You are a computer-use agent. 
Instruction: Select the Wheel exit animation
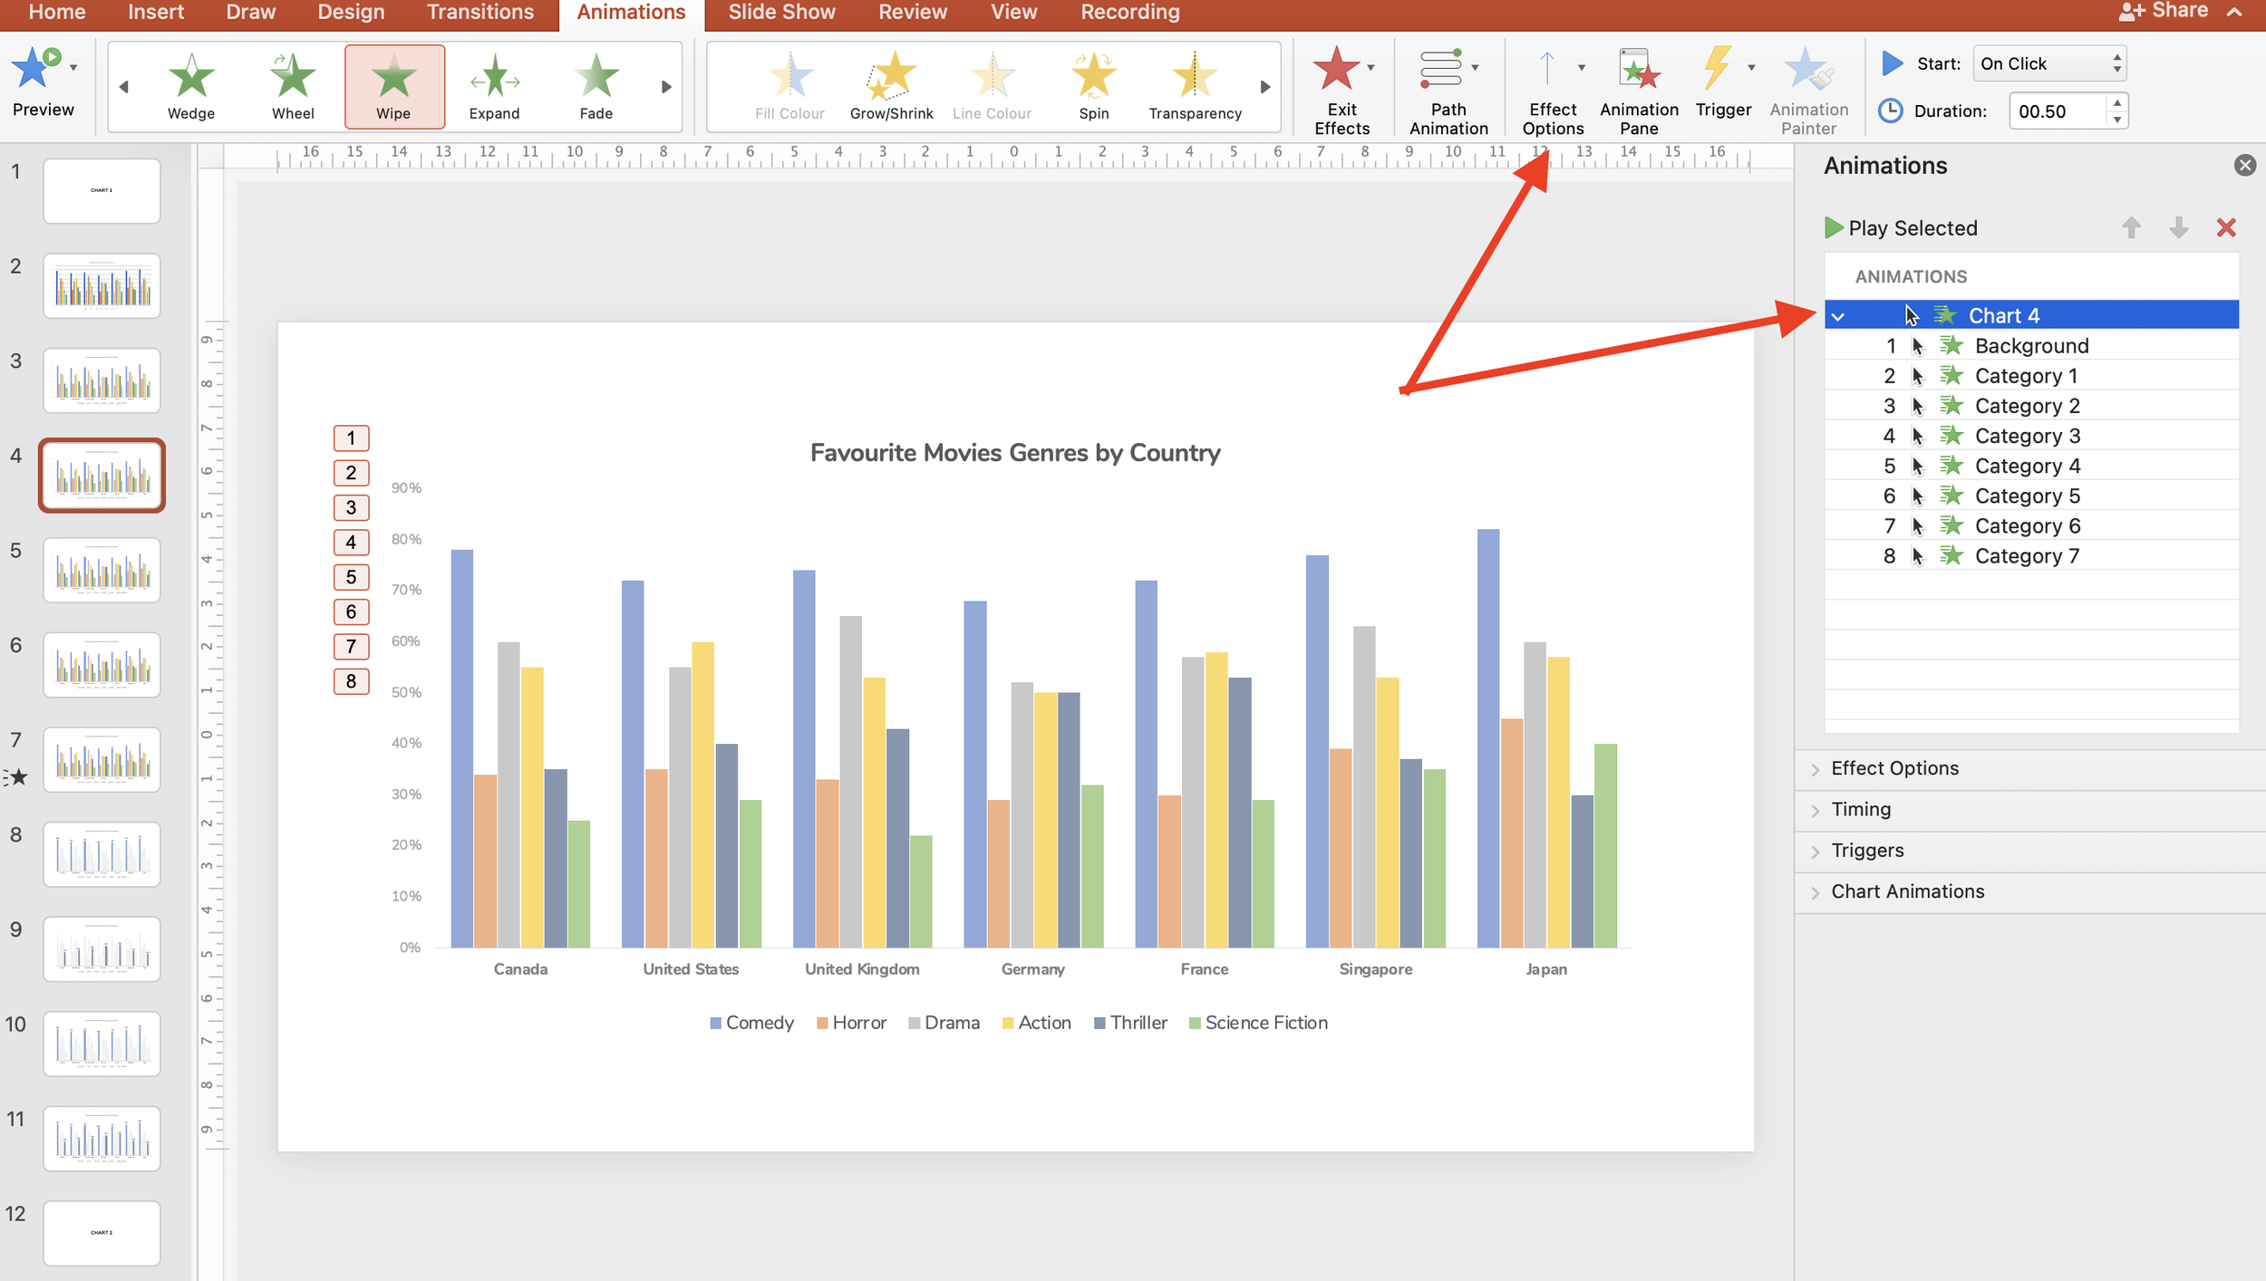(x=292, y=84)
